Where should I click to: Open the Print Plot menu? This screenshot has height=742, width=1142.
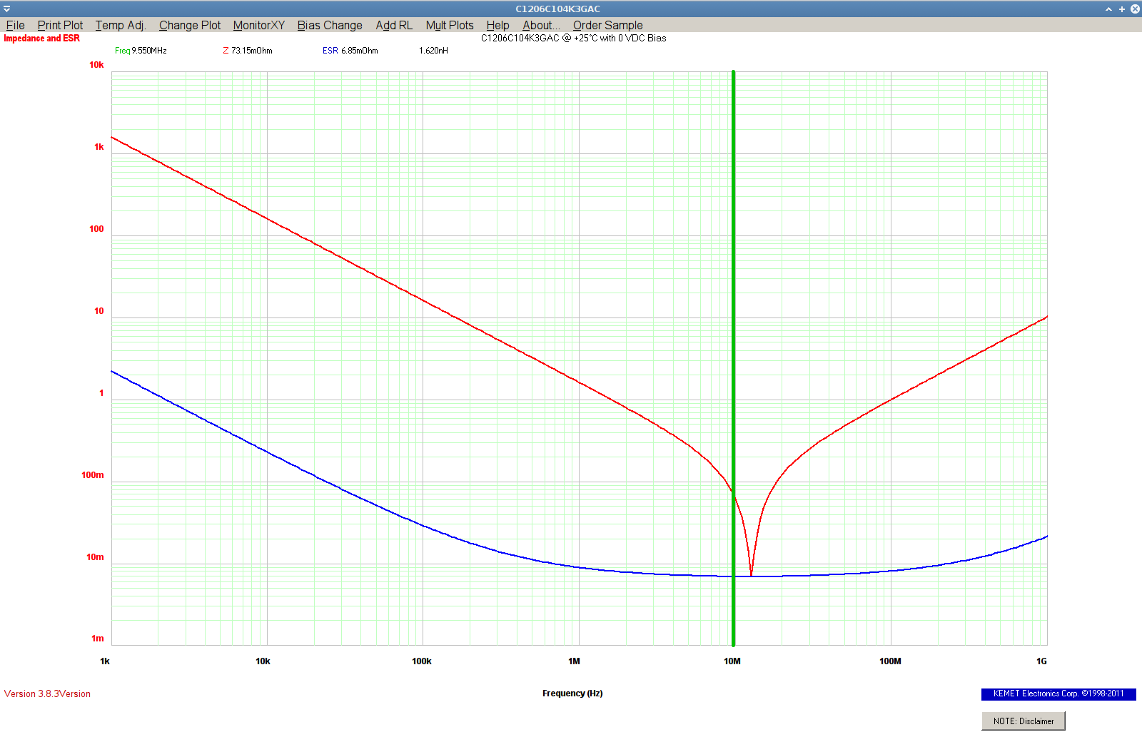pyautogui.click(x=60, y=25)
